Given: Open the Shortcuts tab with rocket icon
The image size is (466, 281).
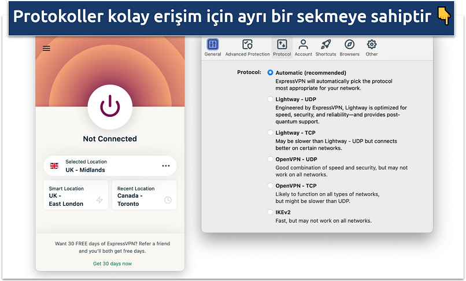Looking at the screenshot, I should point(326,47).
